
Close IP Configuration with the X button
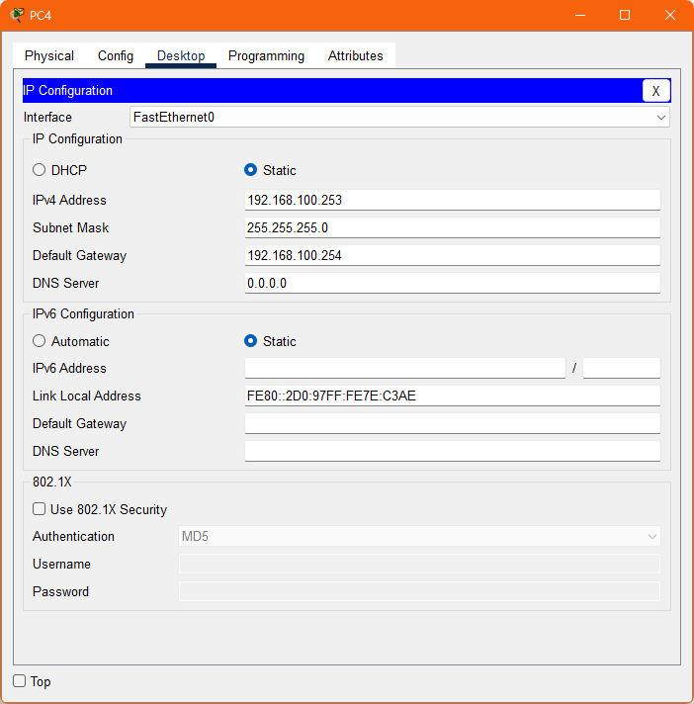655,91
